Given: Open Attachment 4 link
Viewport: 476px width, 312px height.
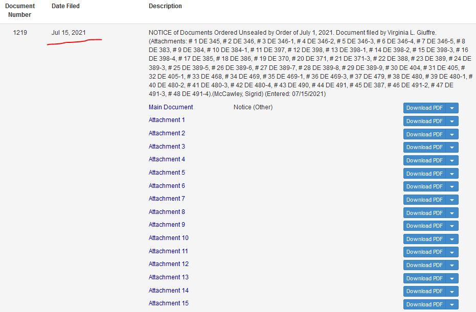Looking at the screenshot, I should tap(167, 159).
